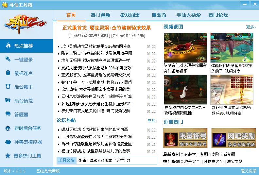Open the 高阶宝石专题 link

pyautogui.click(x=223, y=154)
